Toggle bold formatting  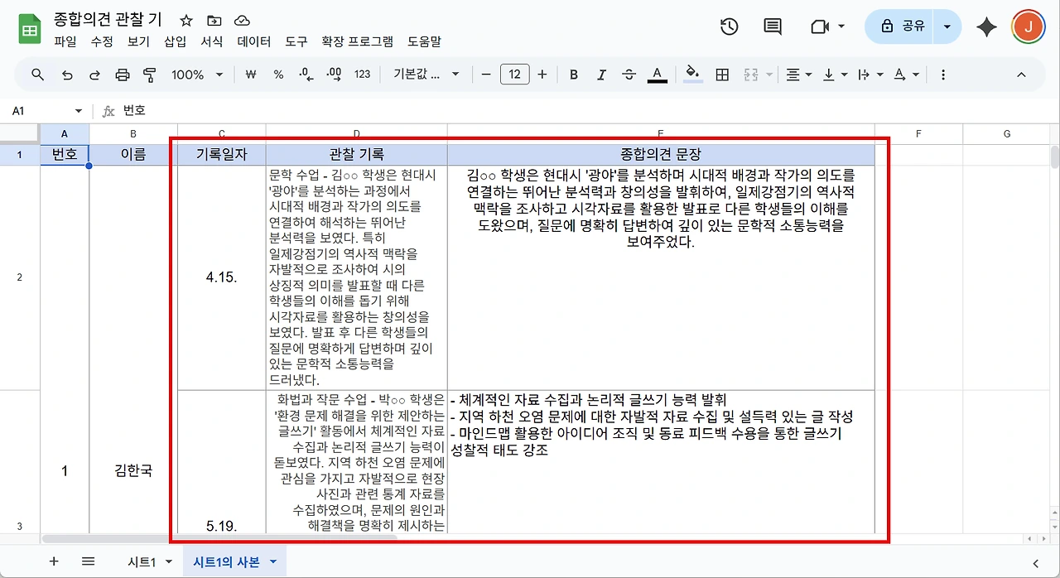[x=574, y=75]
